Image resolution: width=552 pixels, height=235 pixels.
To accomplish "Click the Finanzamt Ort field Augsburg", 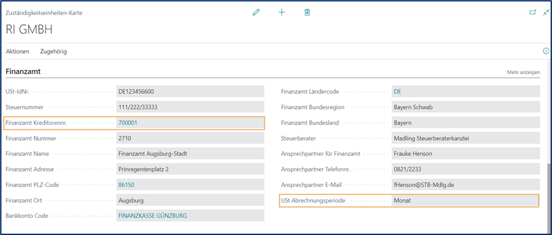I will 190,201.
